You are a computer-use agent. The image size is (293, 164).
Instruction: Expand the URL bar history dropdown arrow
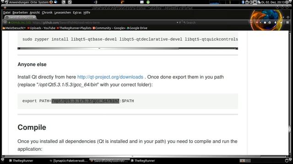pos(177,22)
